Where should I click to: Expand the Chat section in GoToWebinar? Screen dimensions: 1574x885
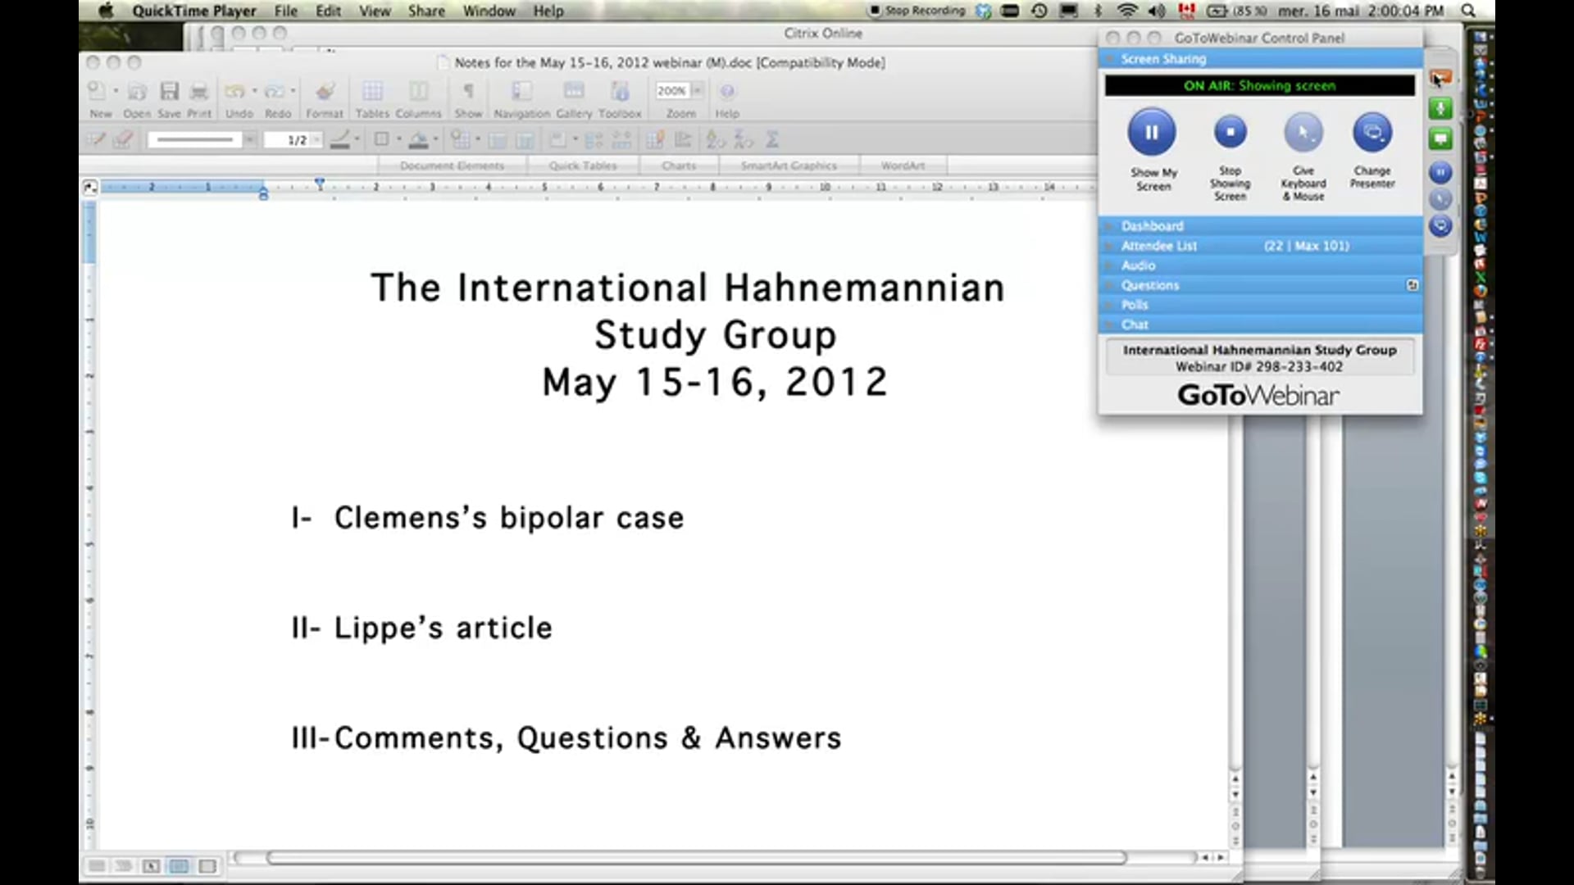click(x=1135, y=324)
